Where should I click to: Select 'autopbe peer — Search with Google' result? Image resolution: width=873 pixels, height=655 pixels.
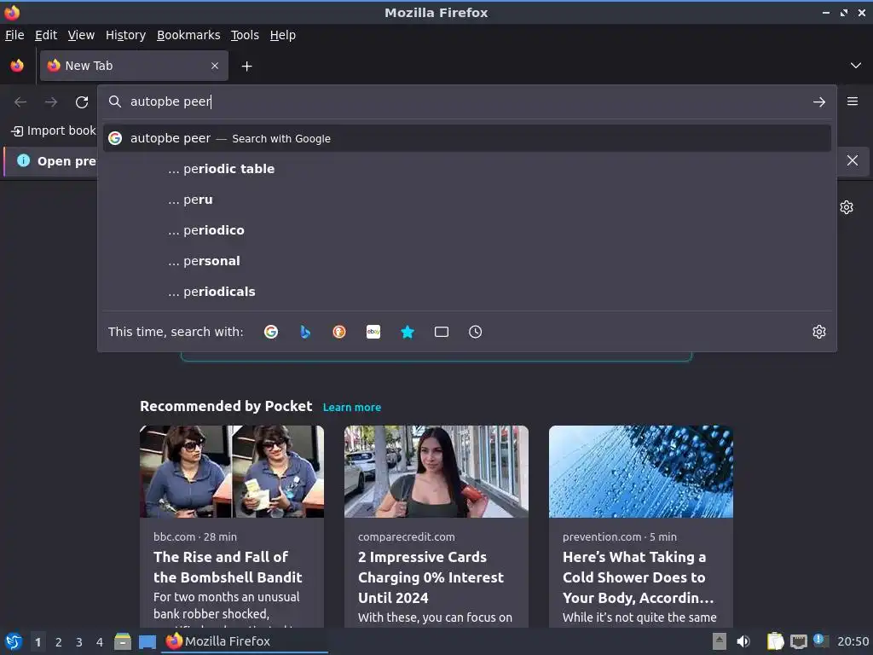(x=466, y=139)
